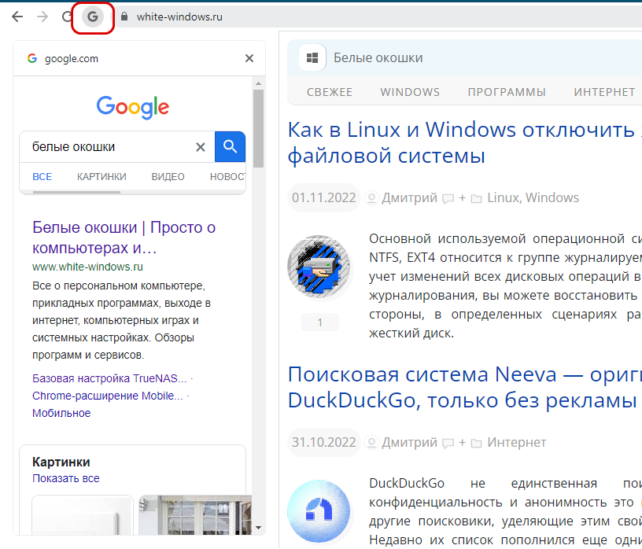Close the google.com side panel

click(249, 58)
